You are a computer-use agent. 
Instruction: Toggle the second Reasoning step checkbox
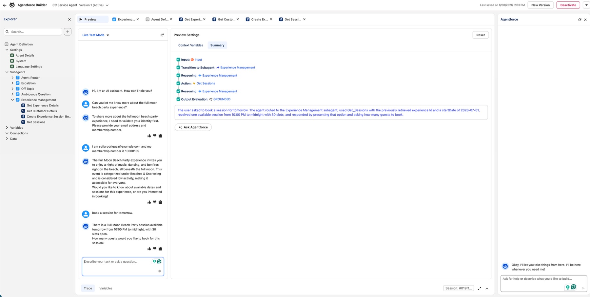click(x=178, y=91)
